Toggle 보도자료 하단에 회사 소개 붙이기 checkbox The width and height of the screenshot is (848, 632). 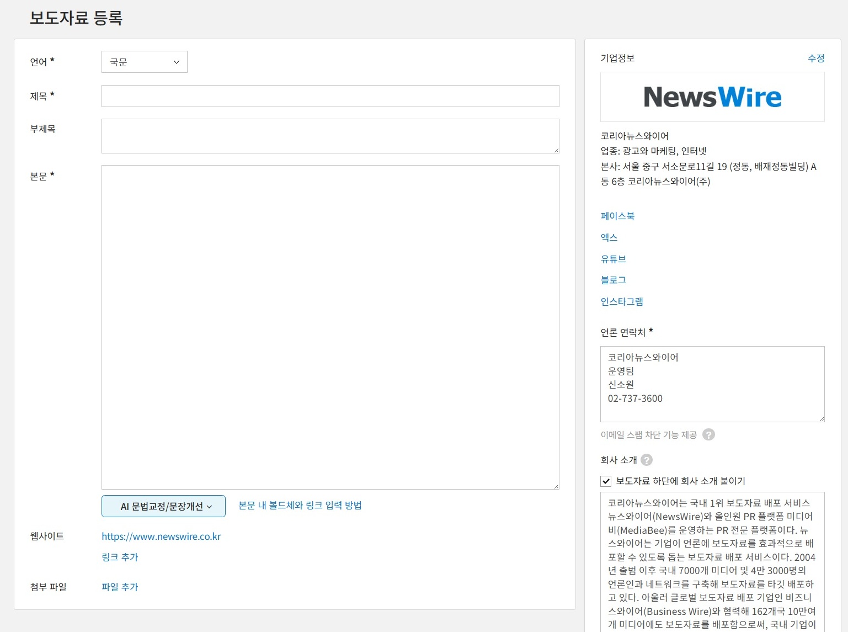pyautogui.click(x=606, y=481)
